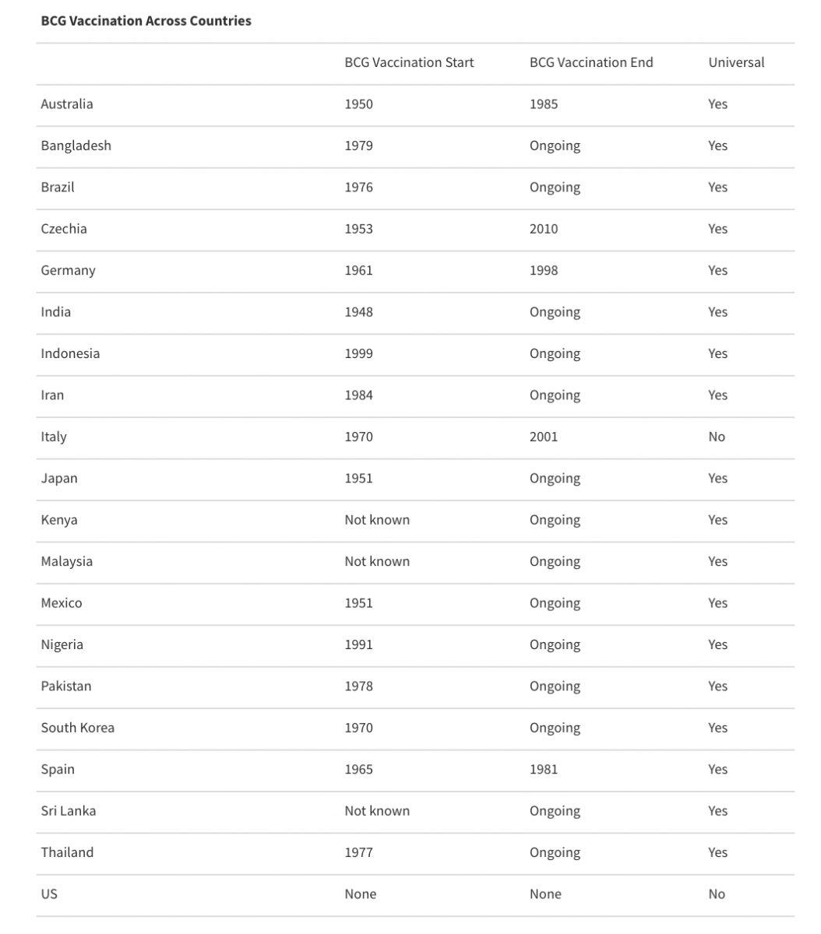The height and width of the screenshot is (934, 821).
Task: Click Brazil's start year 1976
Action: coord(358,188)
